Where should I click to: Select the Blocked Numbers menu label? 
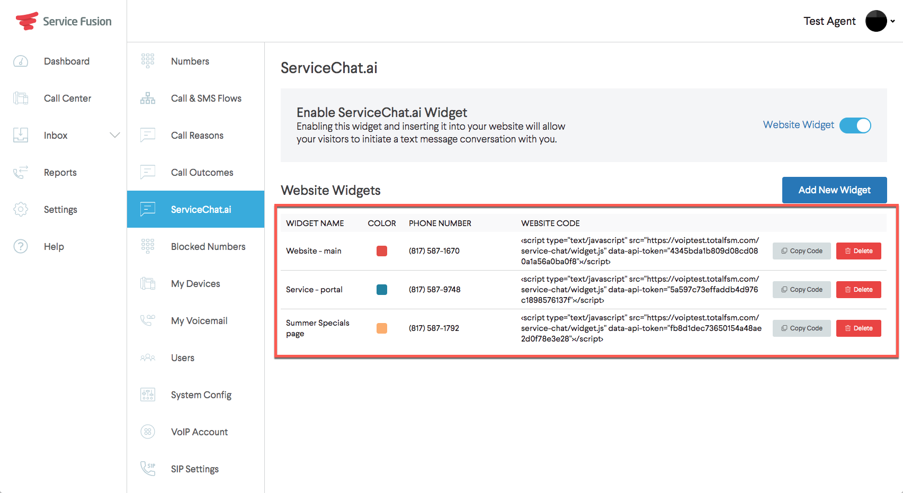pyautogui.click(x=208, y=247)
